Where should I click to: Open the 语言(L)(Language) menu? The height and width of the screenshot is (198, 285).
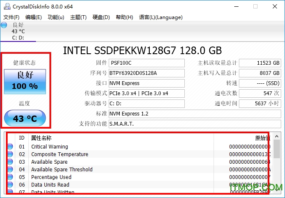pyautogui.click(x=161, y=17)
